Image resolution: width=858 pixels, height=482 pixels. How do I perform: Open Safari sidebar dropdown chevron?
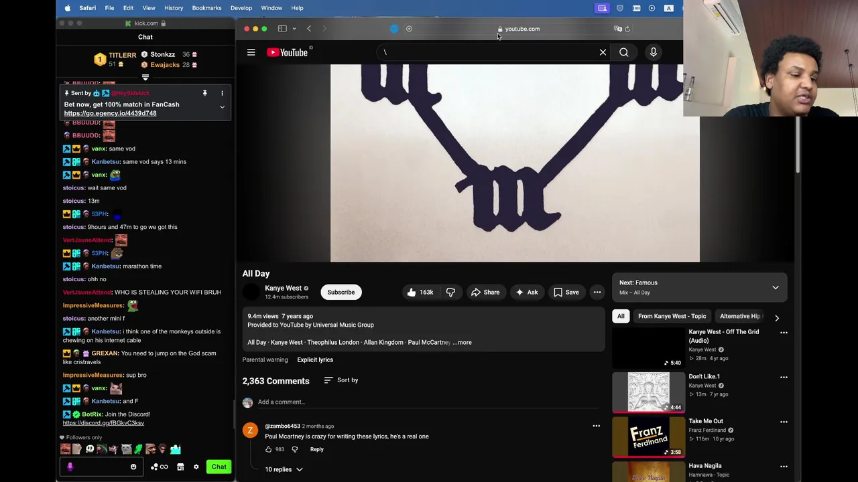tap(294, 29)
